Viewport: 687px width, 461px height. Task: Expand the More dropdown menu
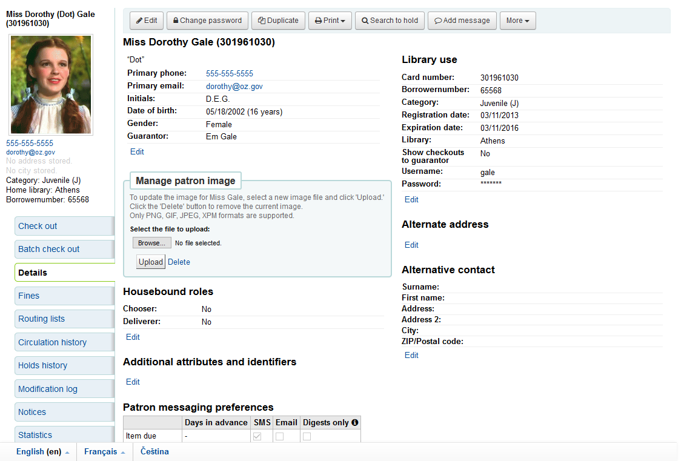click(x=517, y=21)
